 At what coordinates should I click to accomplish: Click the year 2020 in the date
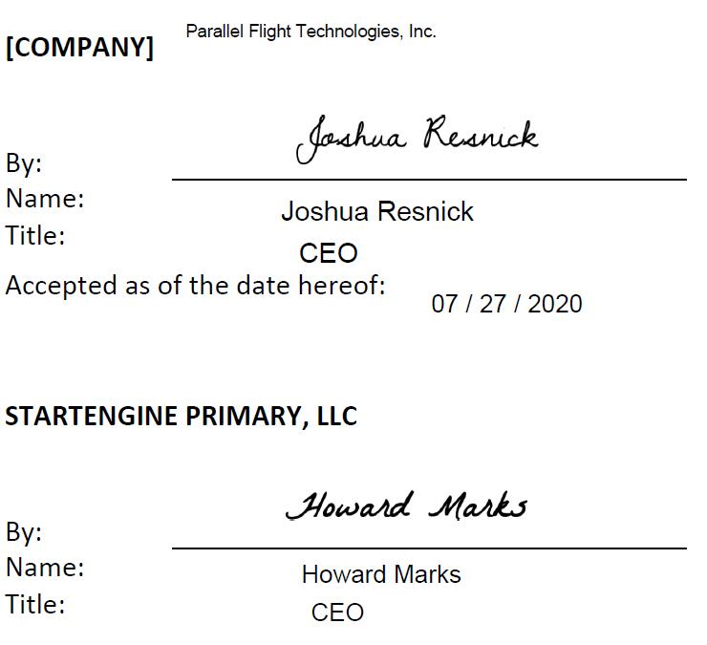(x=554, y=304)
